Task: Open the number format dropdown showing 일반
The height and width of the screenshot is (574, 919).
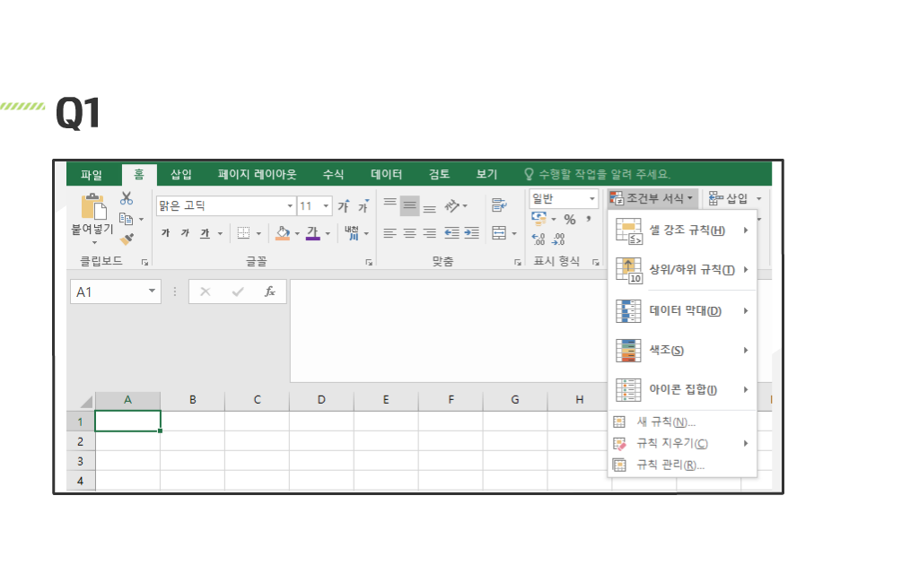Action: [564, 198]
